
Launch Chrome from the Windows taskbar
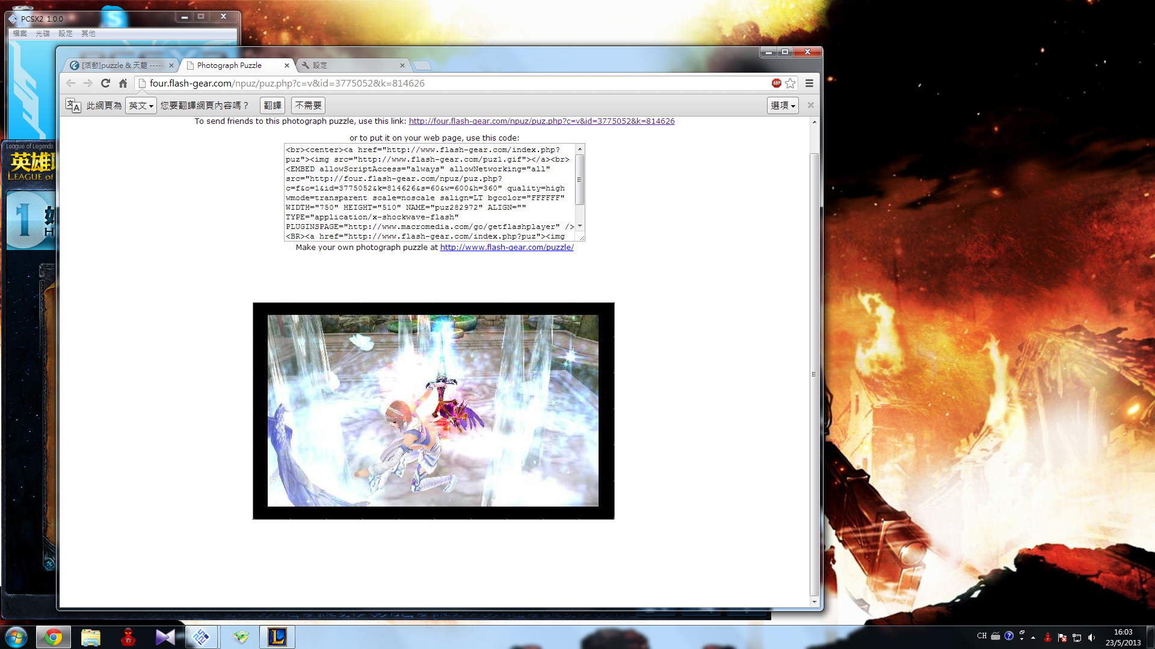(53, 637)
